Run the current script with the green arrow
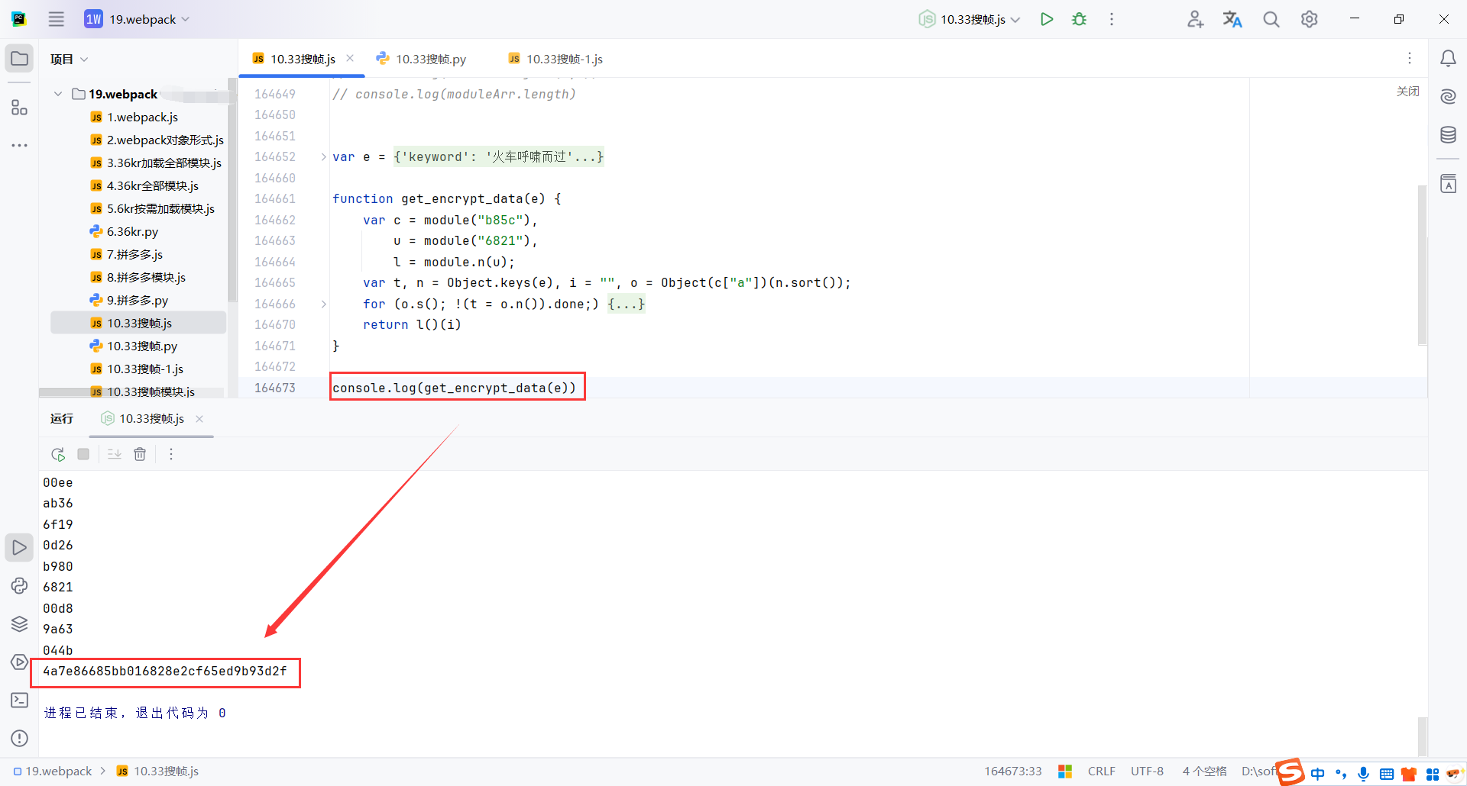 point(1047,19)
